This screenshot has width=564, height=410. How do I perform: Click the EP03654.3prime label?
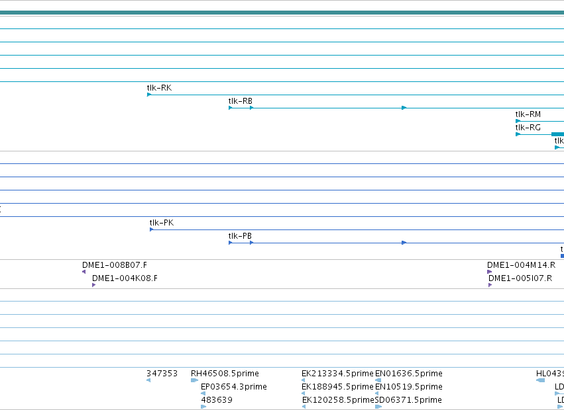(234, 387)
